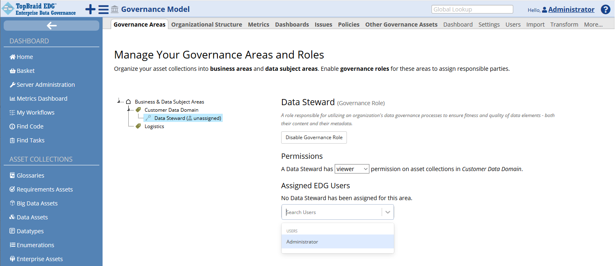Open the Issues tab
The height and width of the screenshot is (266, 615).
[323, 24]
